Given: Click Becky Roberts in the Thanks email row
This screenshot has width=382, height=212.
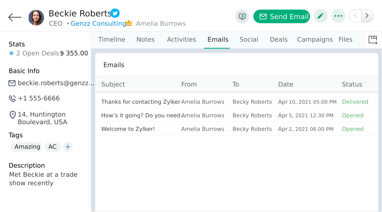Looking at the screenshot, I should click(x=252, y=102).
